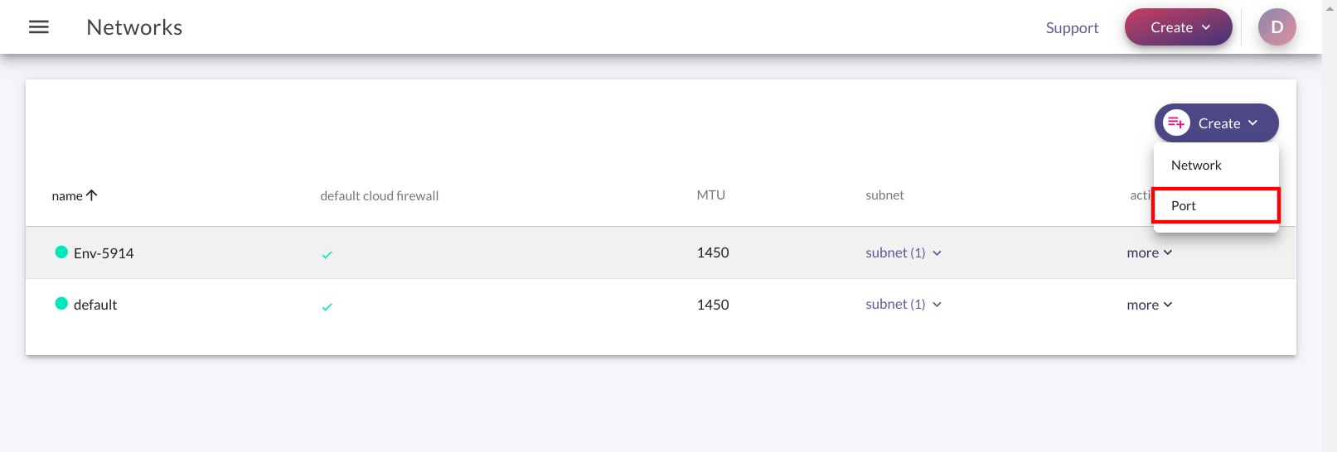Click the green status dot for Env-5914
This screenshot has height=452, width=1337.
tap(61, 252)
